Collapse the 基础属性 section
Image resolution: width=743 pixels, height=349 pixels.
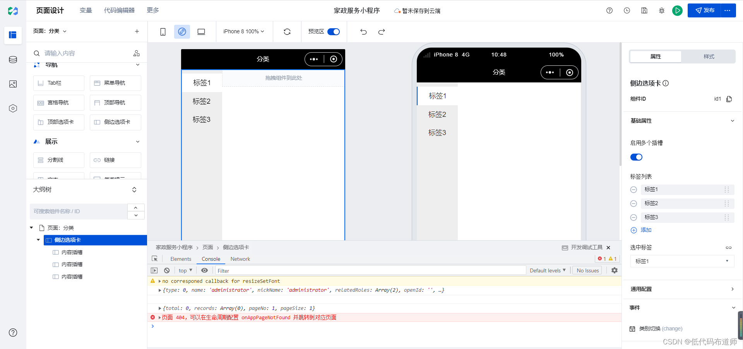732,121
